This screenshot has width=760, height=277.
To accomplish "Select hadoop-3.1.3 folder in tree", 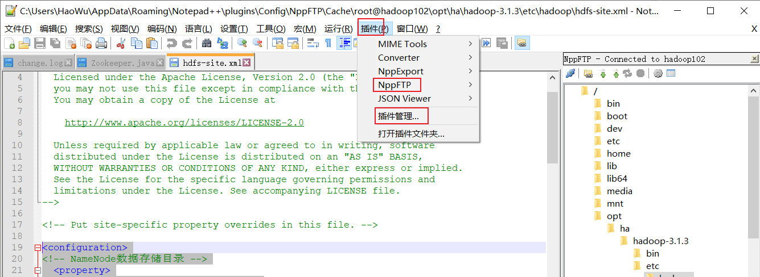I will (x=661, y=241).
